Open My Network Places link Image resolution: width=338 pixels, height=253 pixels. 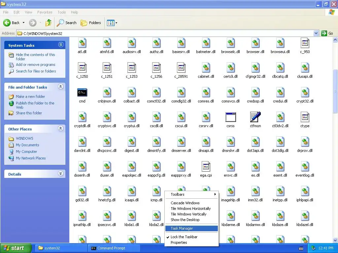(x=31, y=158)
